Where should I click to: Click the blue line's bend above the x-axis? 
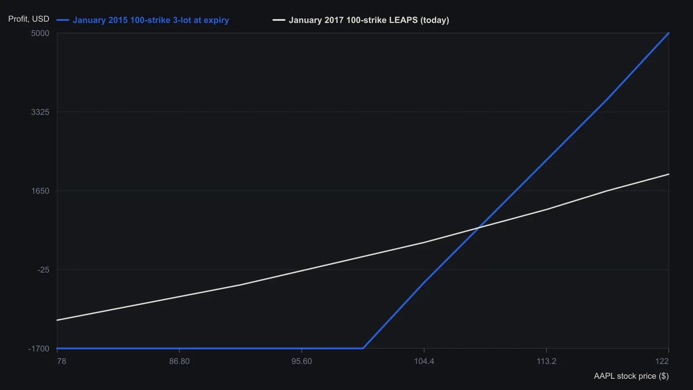(x=363, y=348)
